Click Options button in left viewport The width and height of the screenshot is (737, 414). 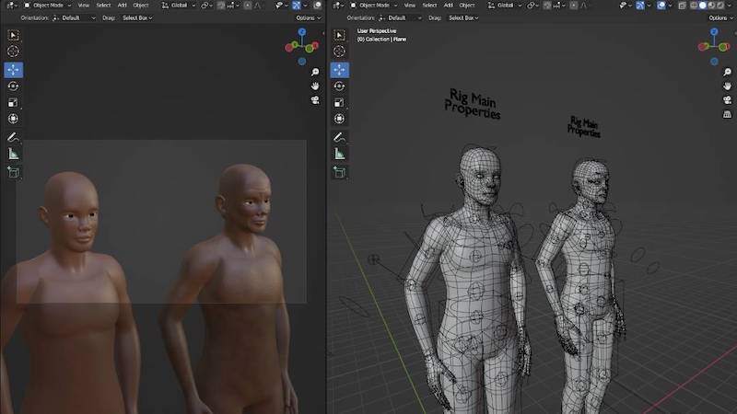tap(306, 17)
